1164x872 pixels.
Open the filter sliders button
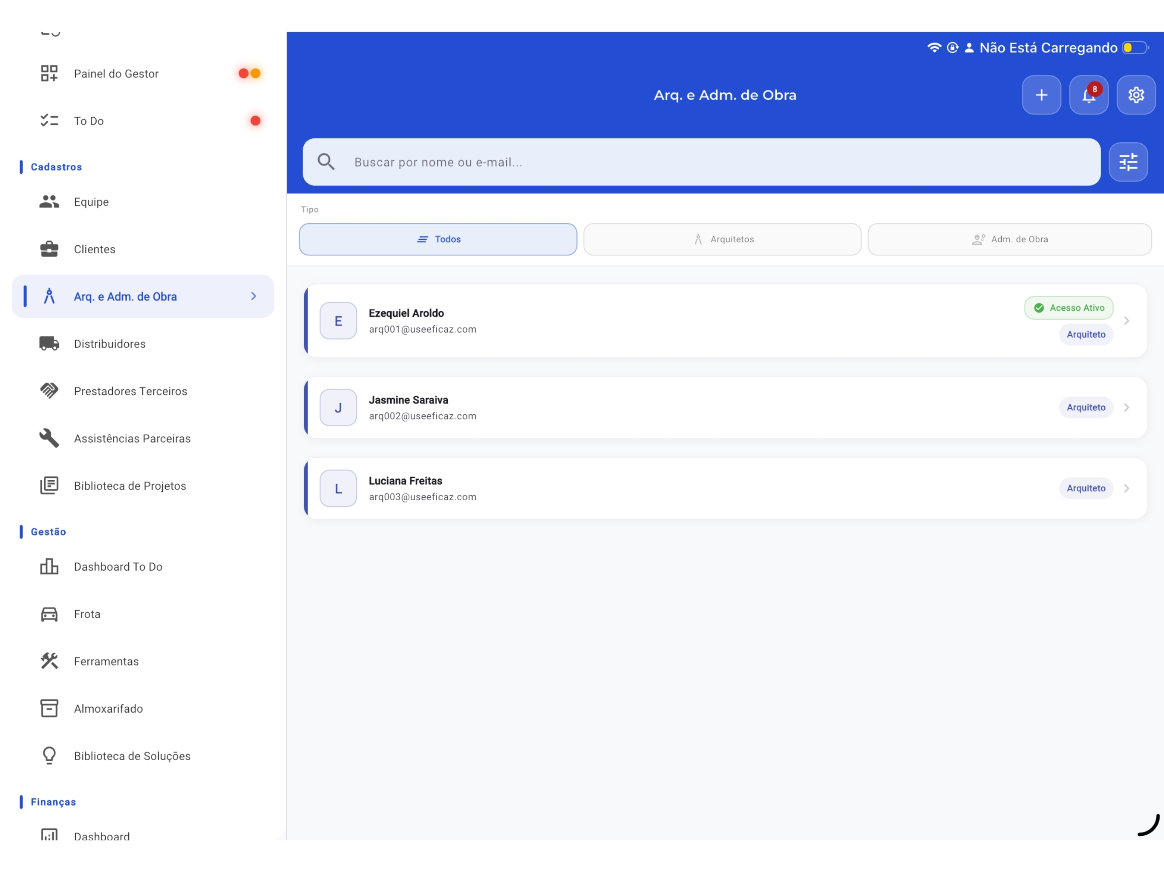[1128, 162]
